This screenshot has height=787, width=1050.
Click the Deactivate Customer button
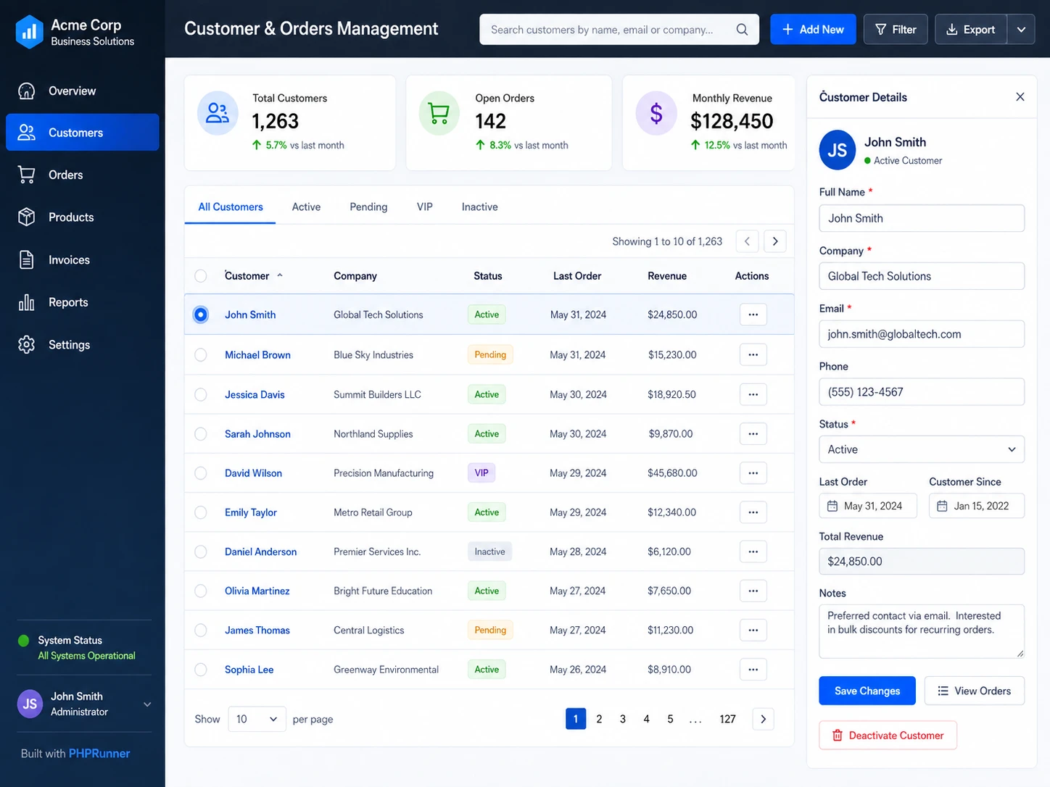(888, 735)
